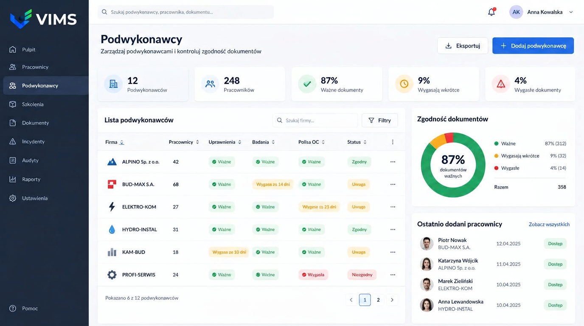Click the VIMS logo

point(43,19)
